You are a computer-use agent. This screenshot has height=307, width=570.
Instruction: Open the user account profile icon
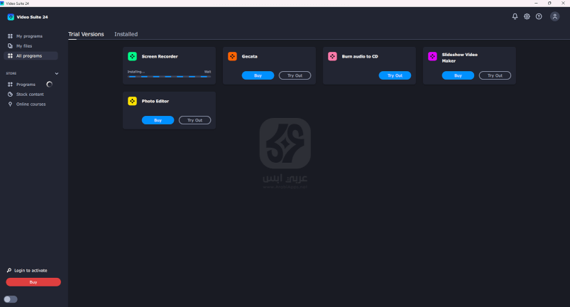(x=554, y=16)
